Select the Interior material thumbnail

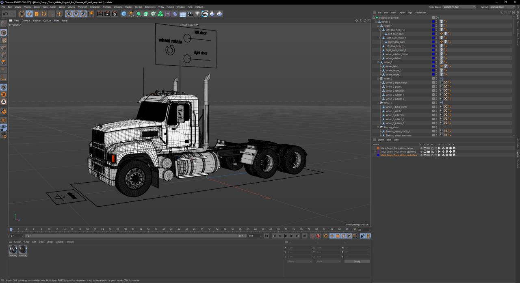pos(23,250)
